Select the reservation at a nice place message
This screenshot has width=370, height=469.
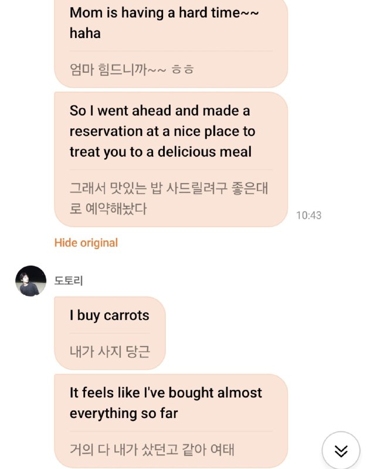[171, 159]
